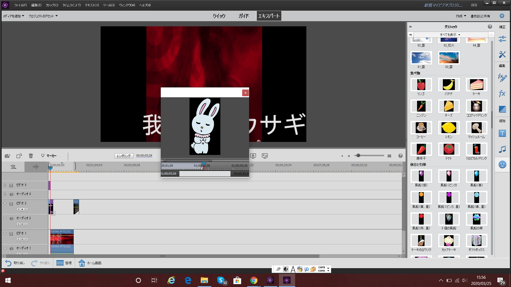Open the タイムライン(T) menu
This screenshot has height=287, width=511.
[71, 5]
